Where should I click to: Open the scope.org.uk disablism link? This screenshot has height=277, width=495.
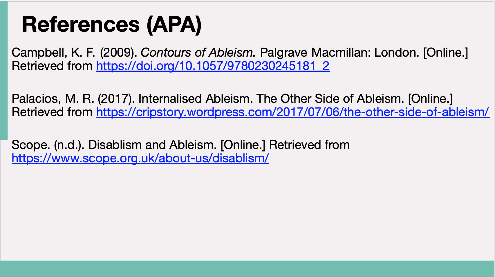coord(140,158)
